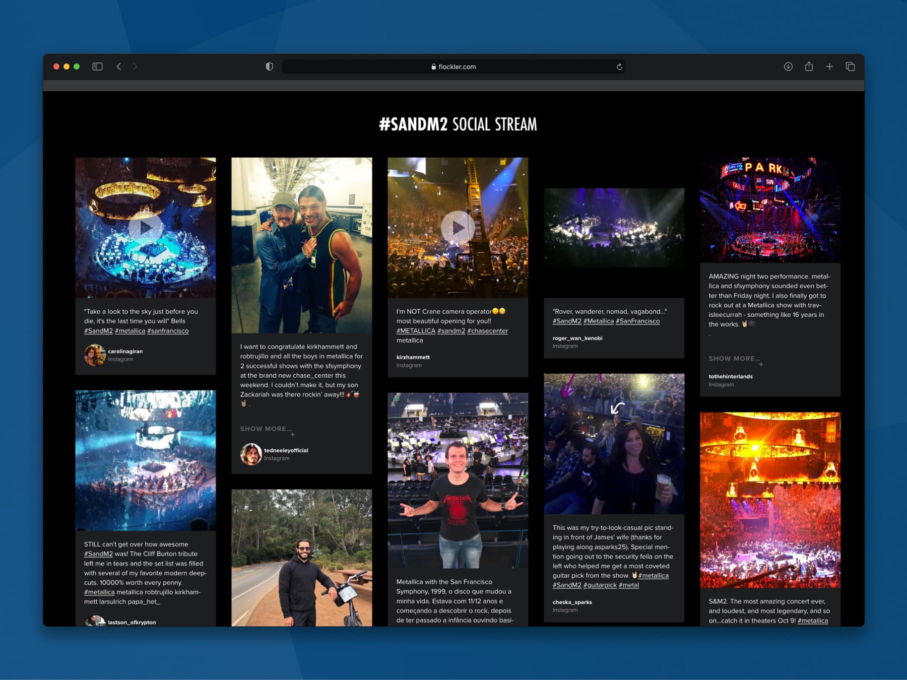Open the privacy shield report icon

pyautogui.click(x=270, y=66)
